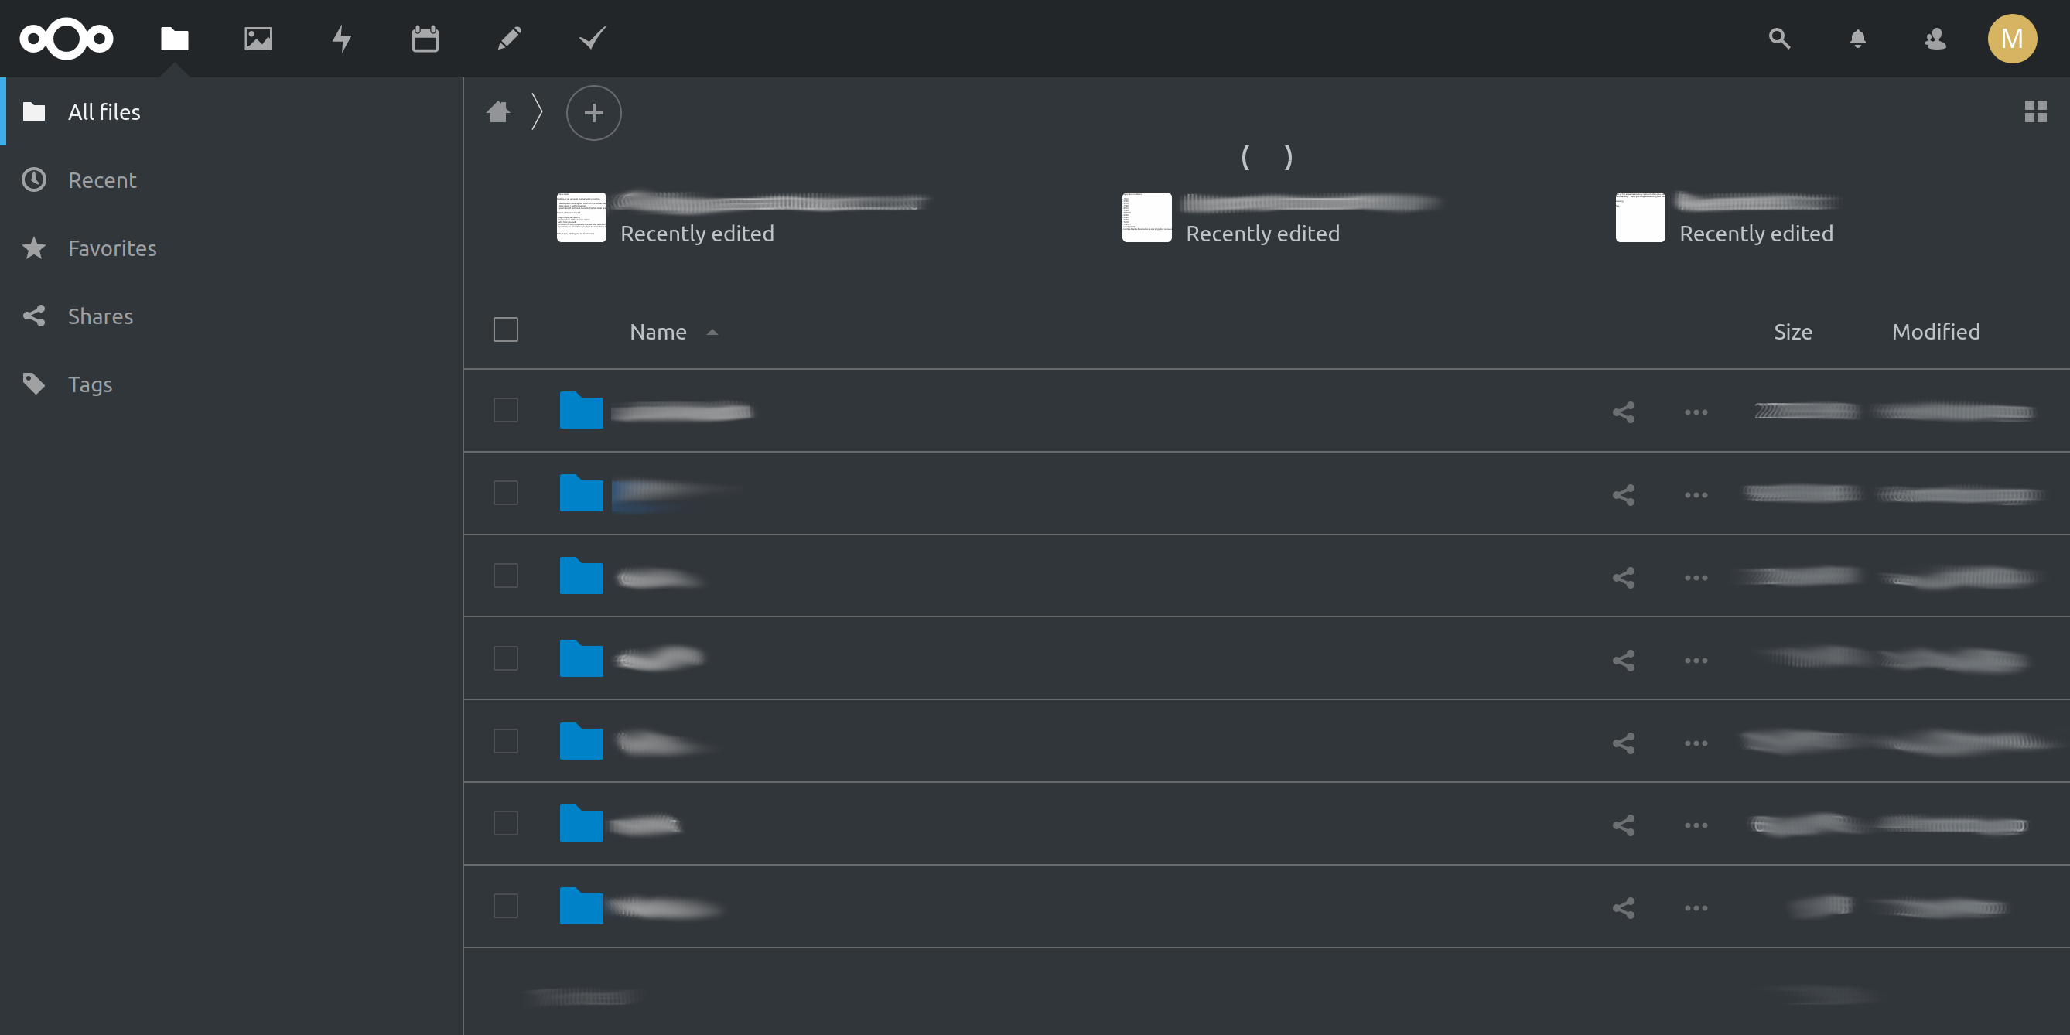
Task: Sort by Name column header
Action: [x=658, y=332]
